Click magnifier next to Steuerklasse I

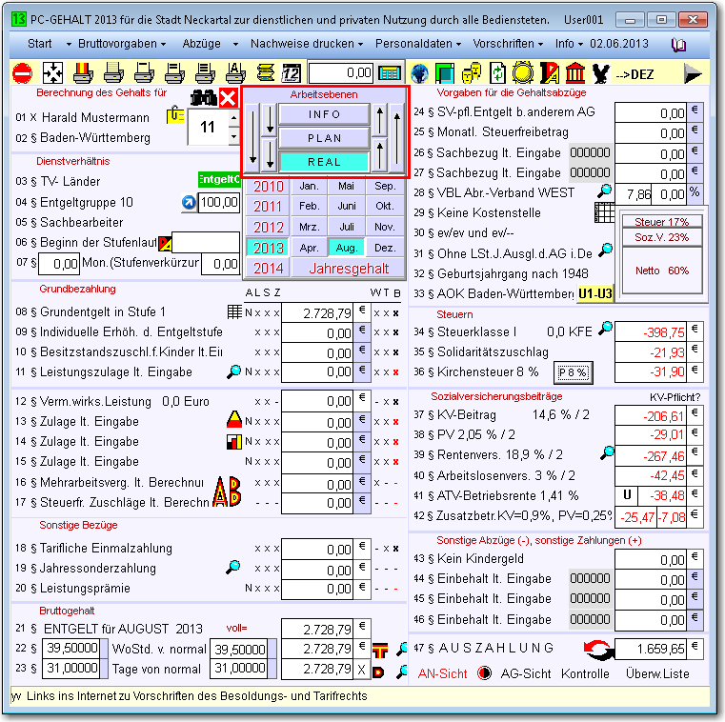coord(604,330)
